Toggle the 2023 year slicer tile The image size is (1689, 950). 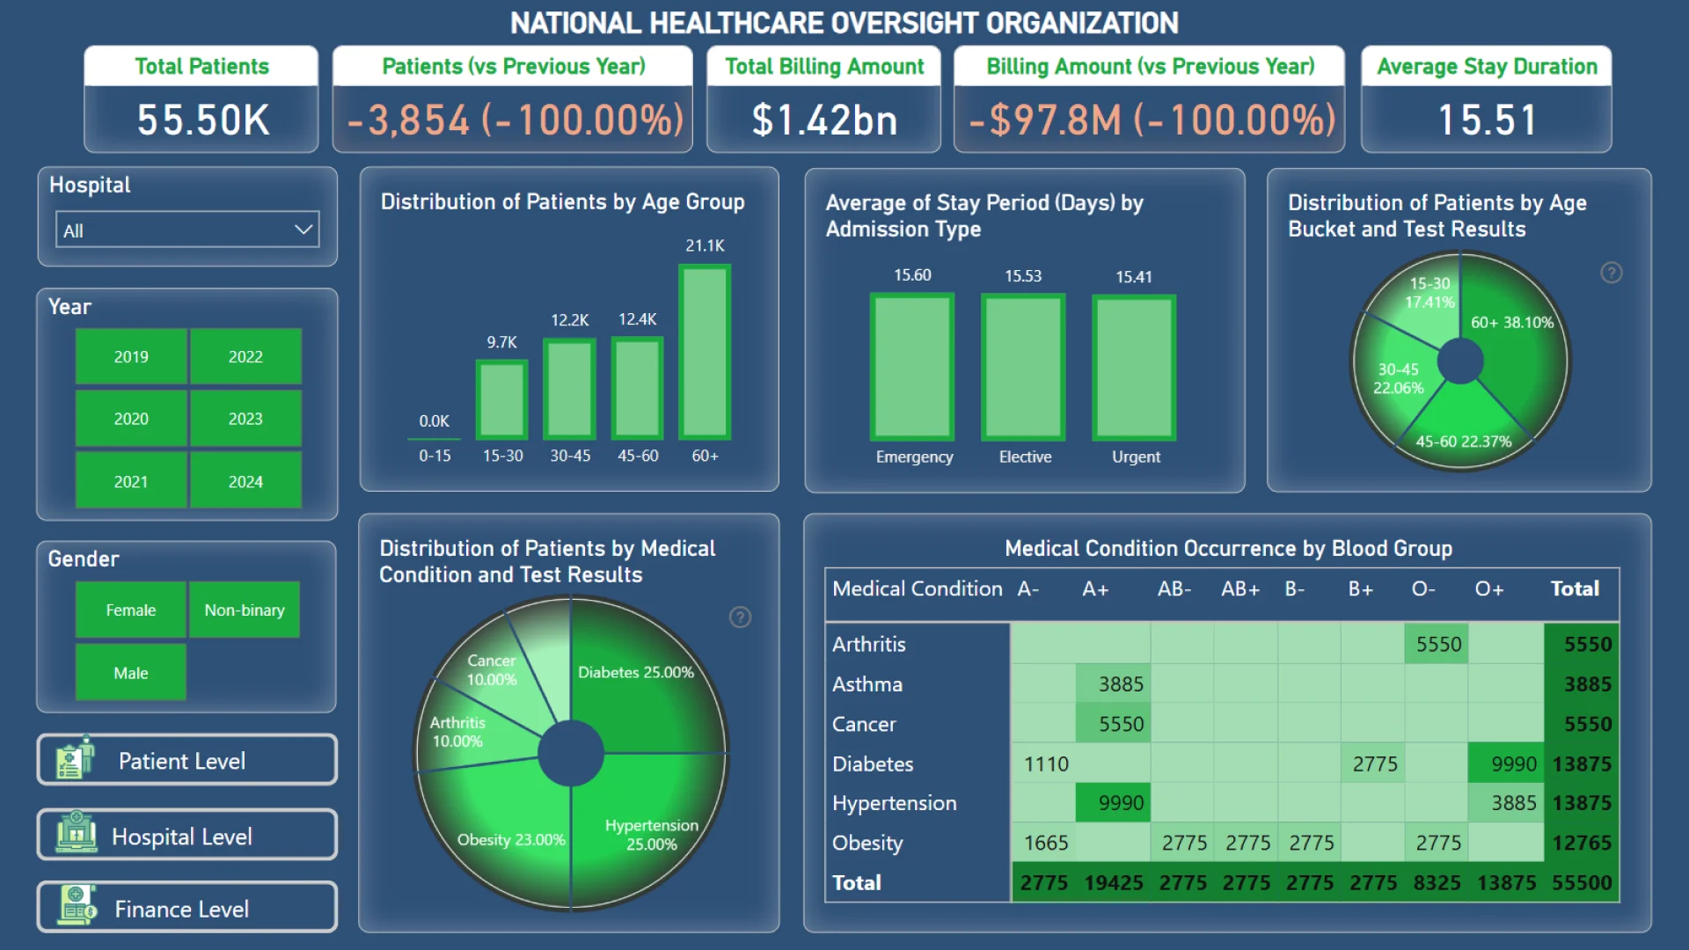pyautogui.click(x=245, y=419)
